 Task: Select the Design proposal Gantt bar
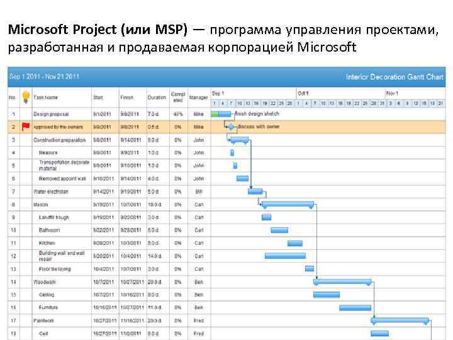[x=221, y=114]
